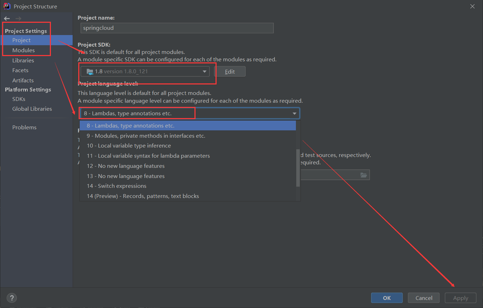The height and width of the screenshot is (308, 483).
Task: Click the Cancel button
Action: (423, 297)
